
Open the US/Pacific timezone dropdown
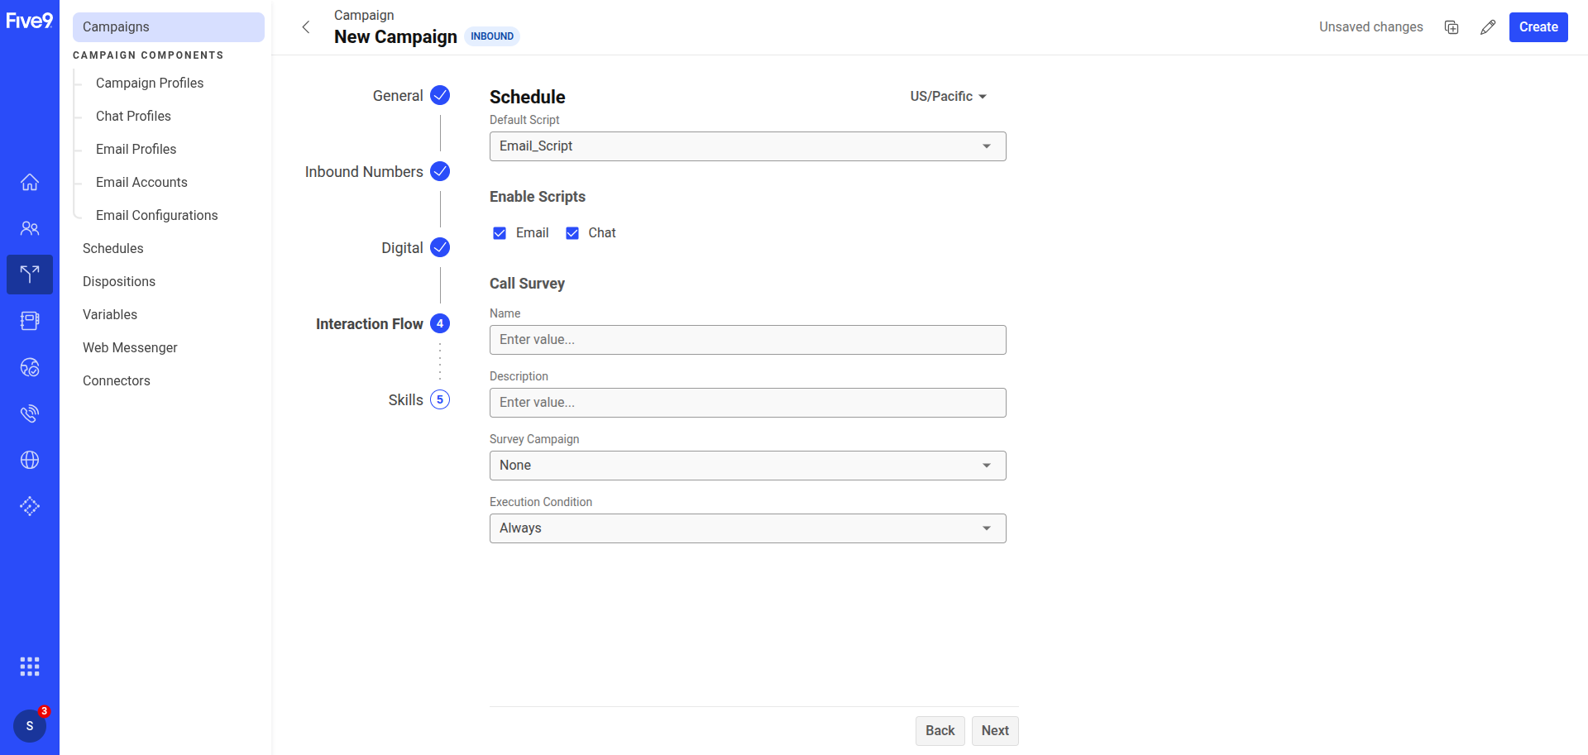click(x=949, y=96)
